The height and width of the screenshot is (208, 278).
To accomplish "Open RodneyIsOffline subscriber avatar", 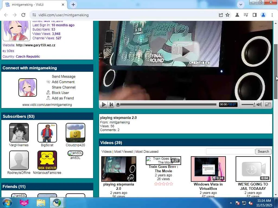I will 19,160.
